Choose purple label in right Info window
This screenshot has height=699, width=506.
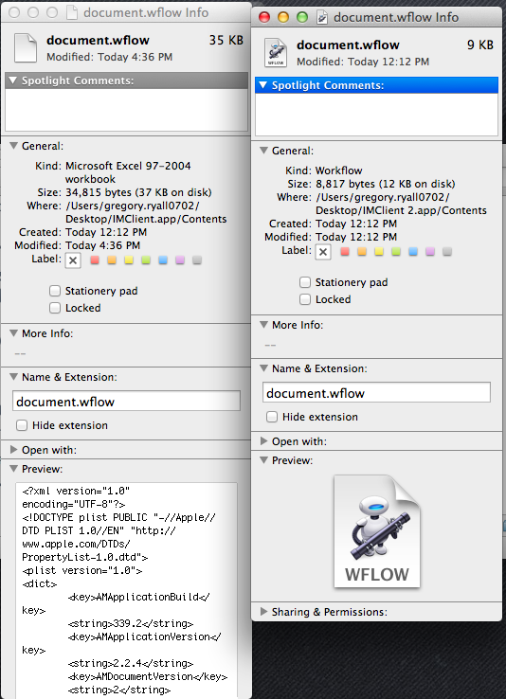430,251
